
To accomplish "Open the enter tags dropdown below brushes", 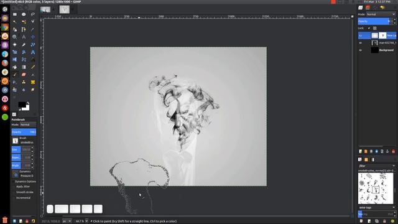I will (x=377, y=207).
